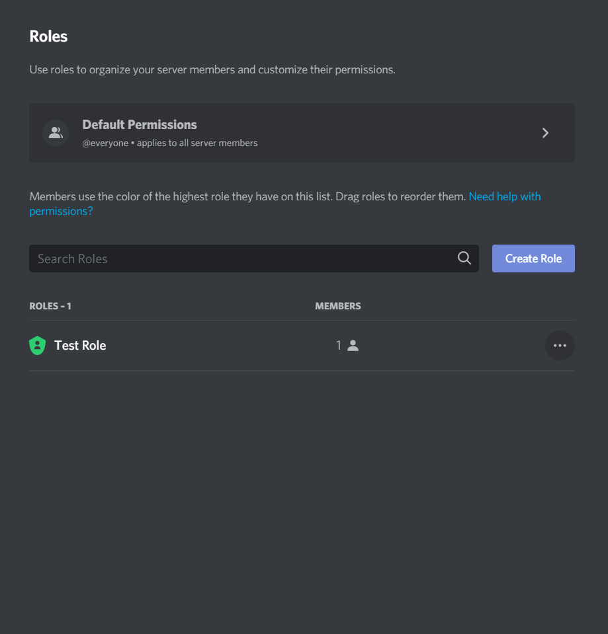Focus the Search Roles input field
This screenshot has width=608, height=634.
pos(253,258)
